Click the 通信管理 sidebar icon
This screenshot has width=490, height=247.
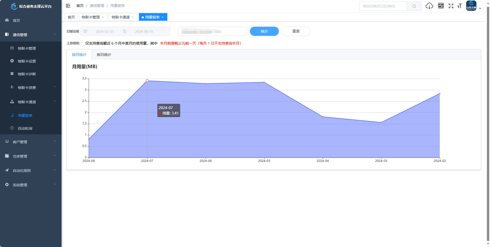click(7, 35)
